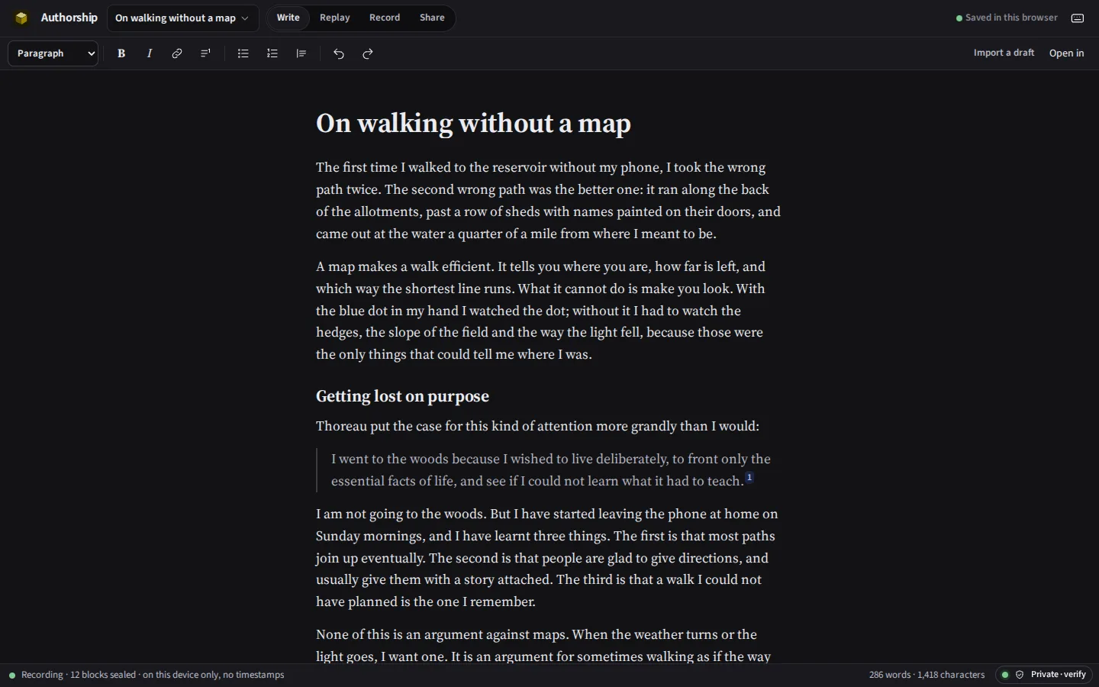Switch to the Replay tab
The image size is (1099, 687).
tap(334, 18)
